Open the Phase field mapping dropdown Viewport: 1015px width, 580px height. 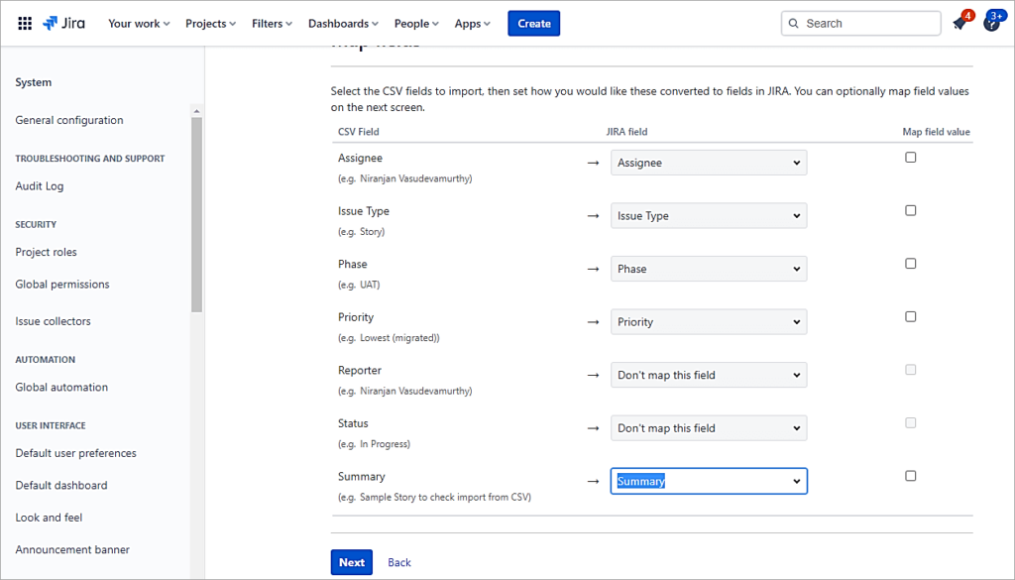[x=708, y=268]
